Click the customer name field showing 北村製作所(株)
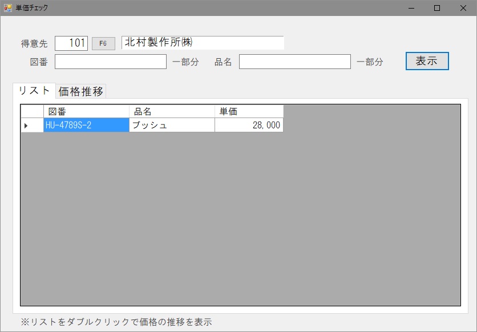Viewport: 477px width, 332px height. (203, 42)
